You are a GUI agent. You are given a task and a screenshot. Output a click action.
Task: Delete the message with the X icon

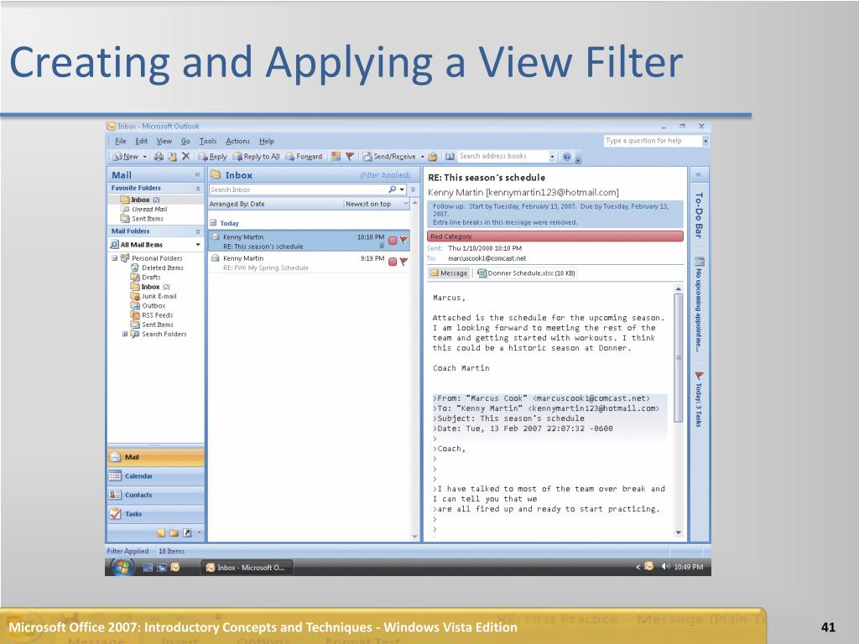[185, 156]
